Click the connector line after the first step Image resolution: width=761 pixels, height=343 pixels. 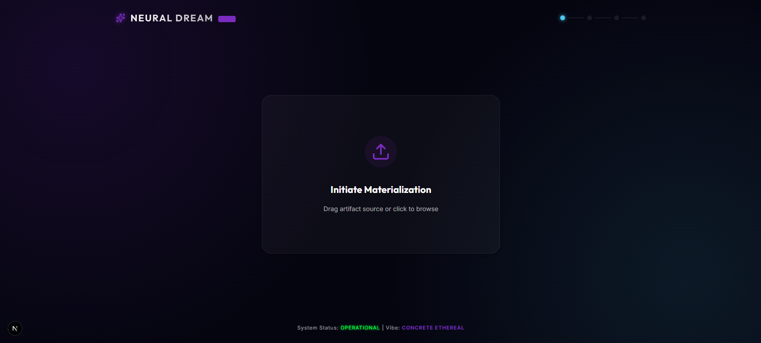click(x=576, y=18)
